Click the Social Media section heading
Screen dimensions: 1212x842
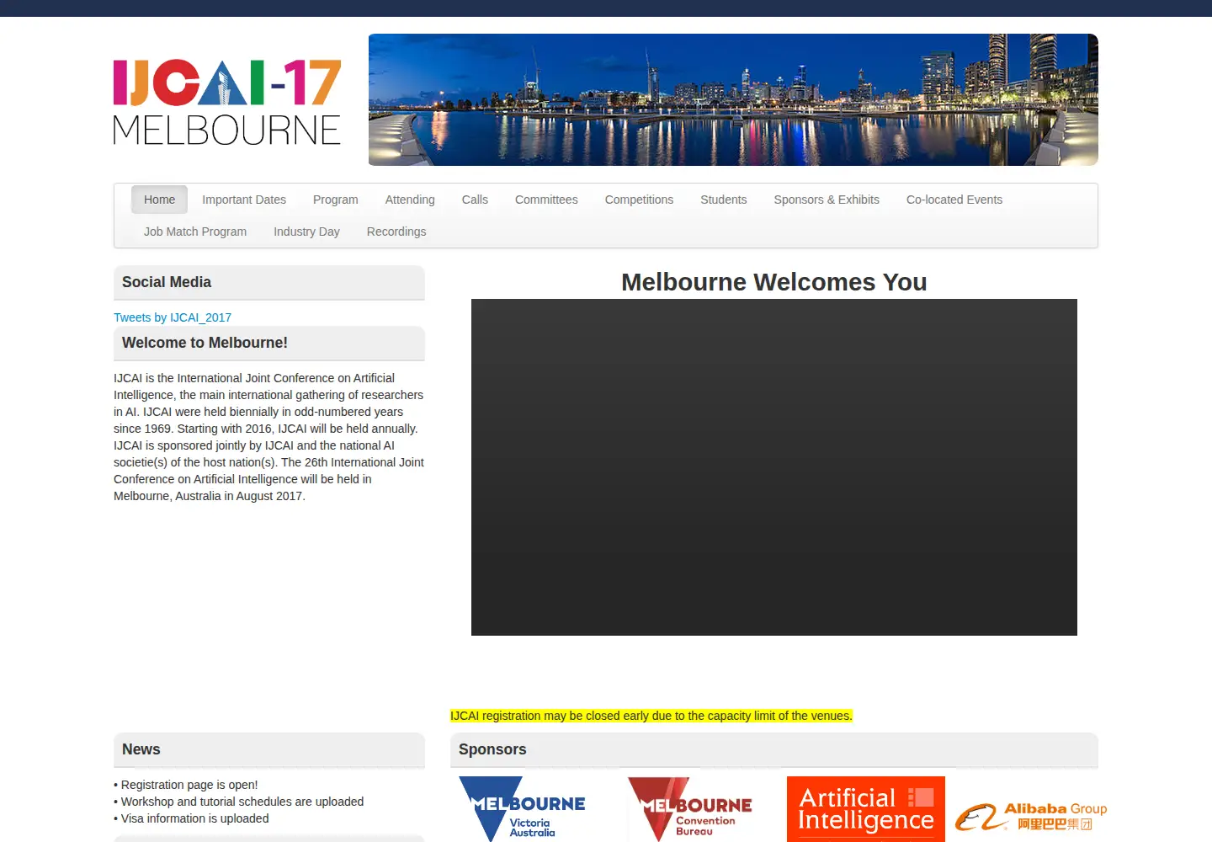(167, 282)
